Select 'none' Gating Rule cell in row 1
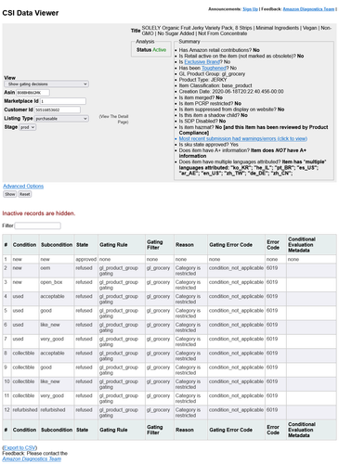This screenshot has height=464, width=339. 122,259
